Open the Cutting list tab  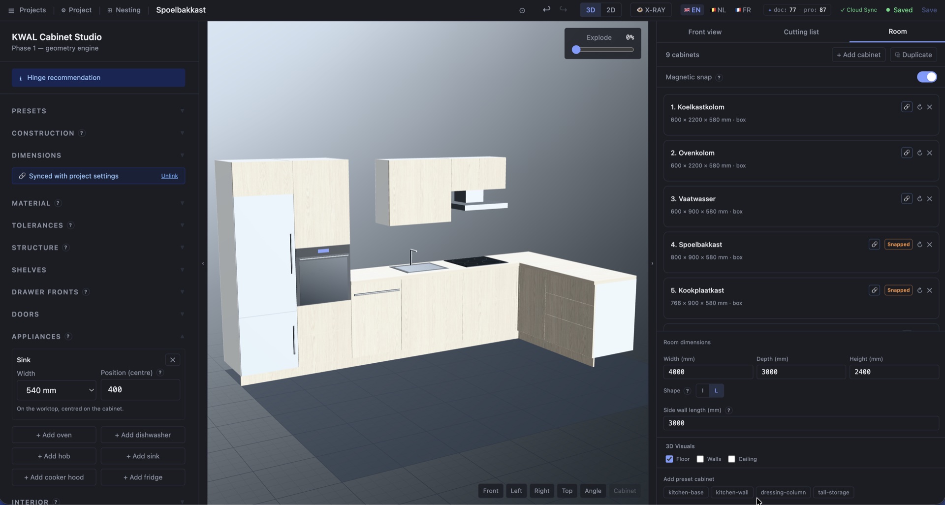[x=801, y=32]
